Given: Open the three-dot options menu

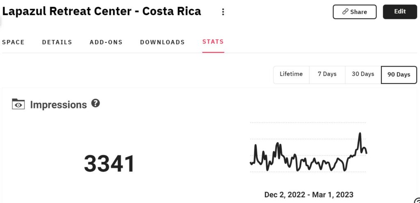Looking at the screenshot, I should (x=223, y=12).
